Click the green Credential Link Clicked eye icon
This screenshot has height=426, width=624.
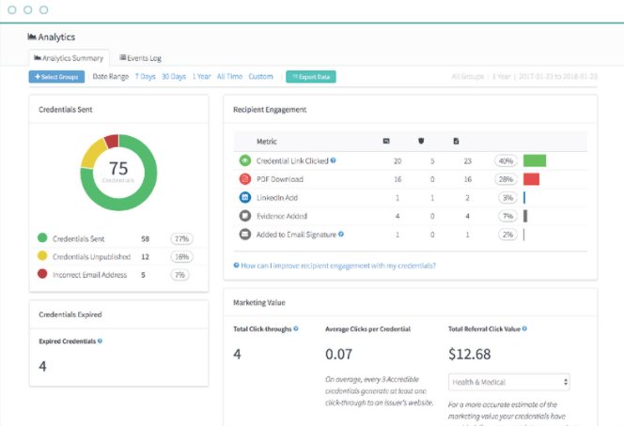pyautogui.click(x=244, y=160)
